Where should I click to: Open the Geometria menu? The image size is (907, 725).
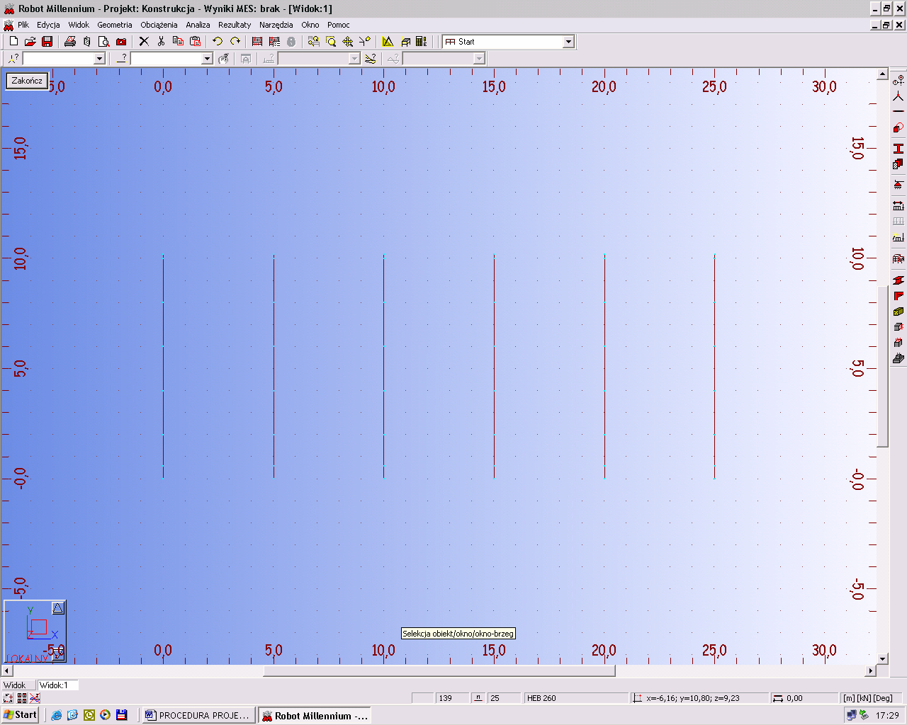coord(115,25)
